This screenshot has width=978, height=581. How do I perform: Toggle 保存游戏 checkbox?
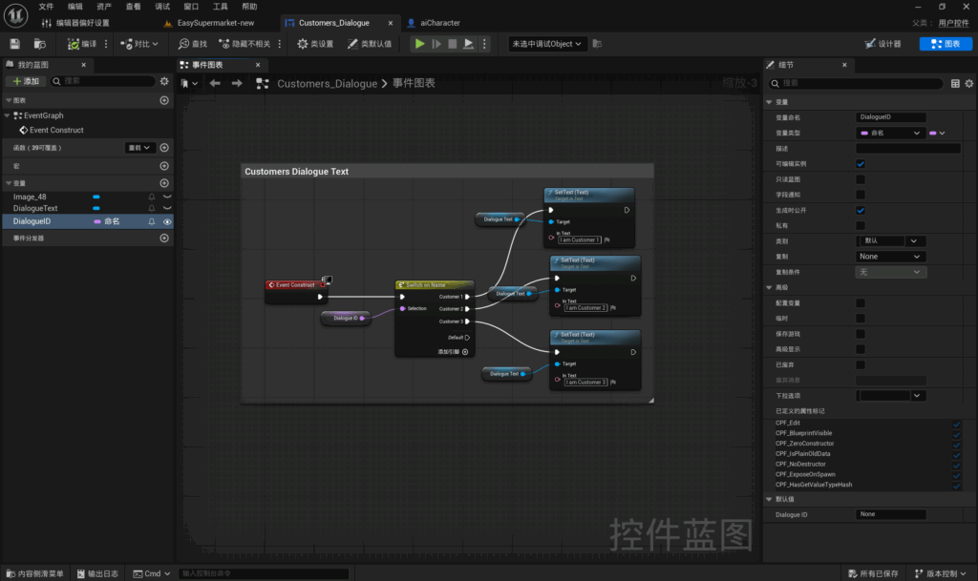point(861,334)
